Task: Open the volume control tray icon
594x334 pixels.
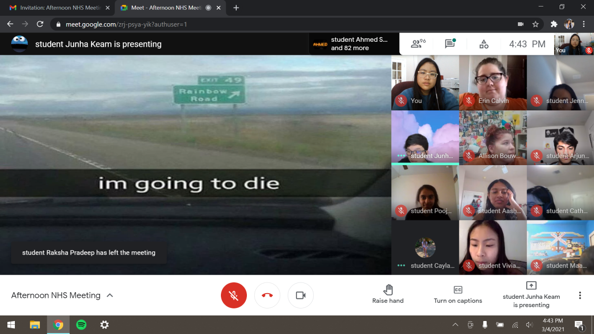Action: pos(529,325)
